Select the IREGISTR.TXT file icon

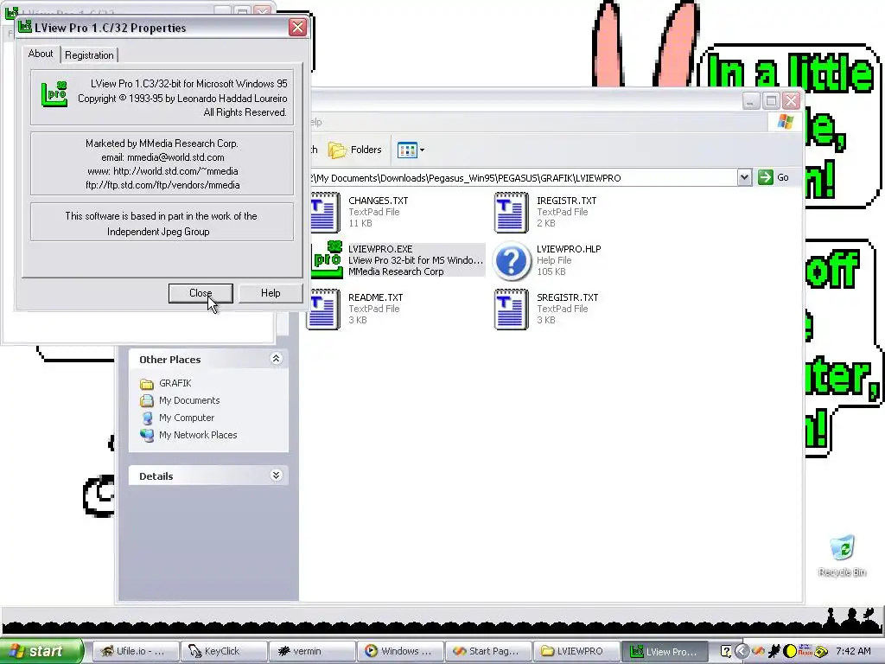coord(512,213)
